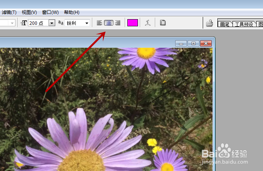This screenshot has width=263, height=171.
Task: Click the font size TT icon
Action: (x=24, y=23)
